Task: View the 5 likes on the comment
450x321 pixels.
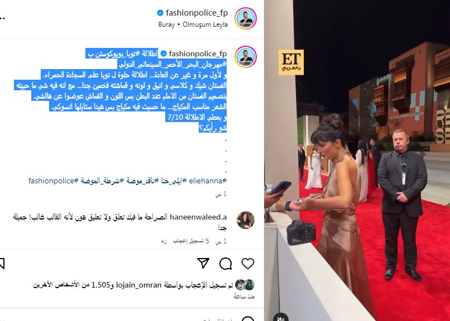Action: pos(191,241)
